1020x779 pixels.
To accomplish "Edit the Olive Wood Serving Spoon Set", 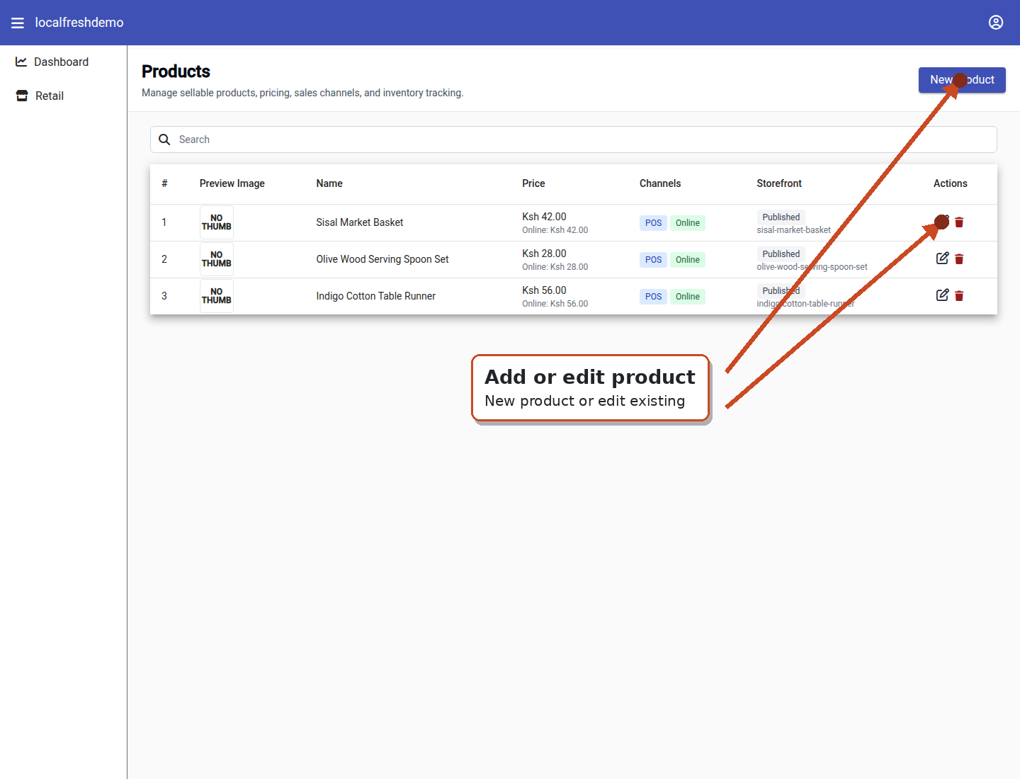I will pos(942,258).
